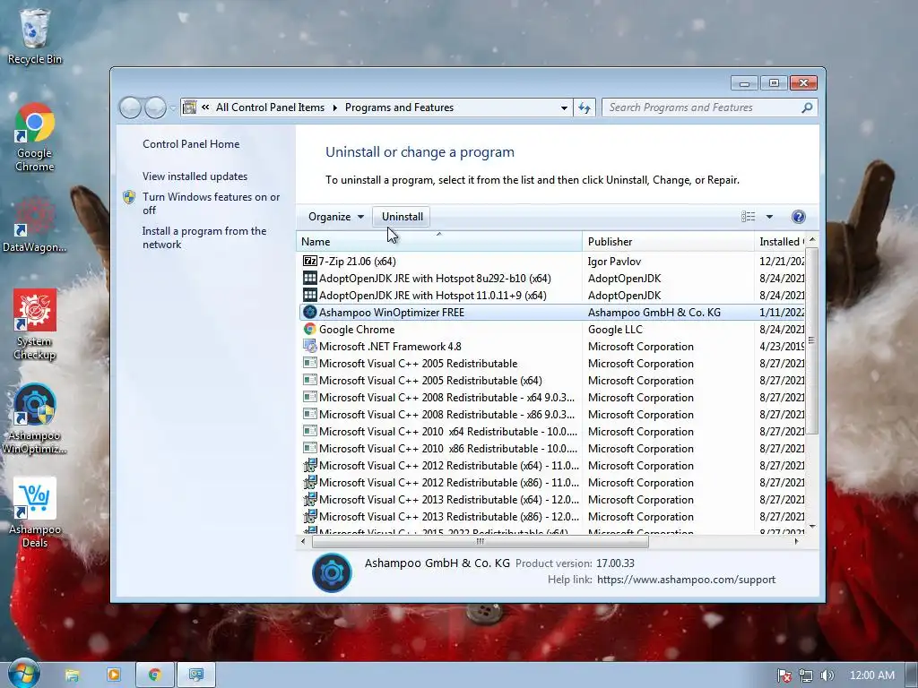The width and height of the screenshot is (918, 688).
Task: Open View installed updates link
Action: point(195,176)
